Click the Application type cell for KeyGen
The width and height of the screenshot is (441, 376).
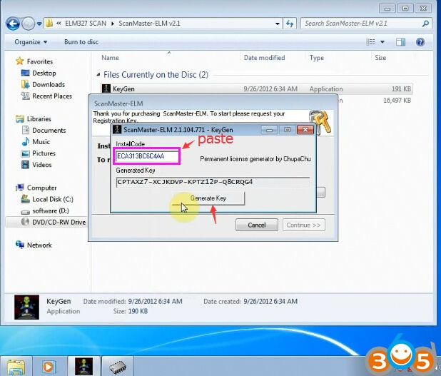326,89
